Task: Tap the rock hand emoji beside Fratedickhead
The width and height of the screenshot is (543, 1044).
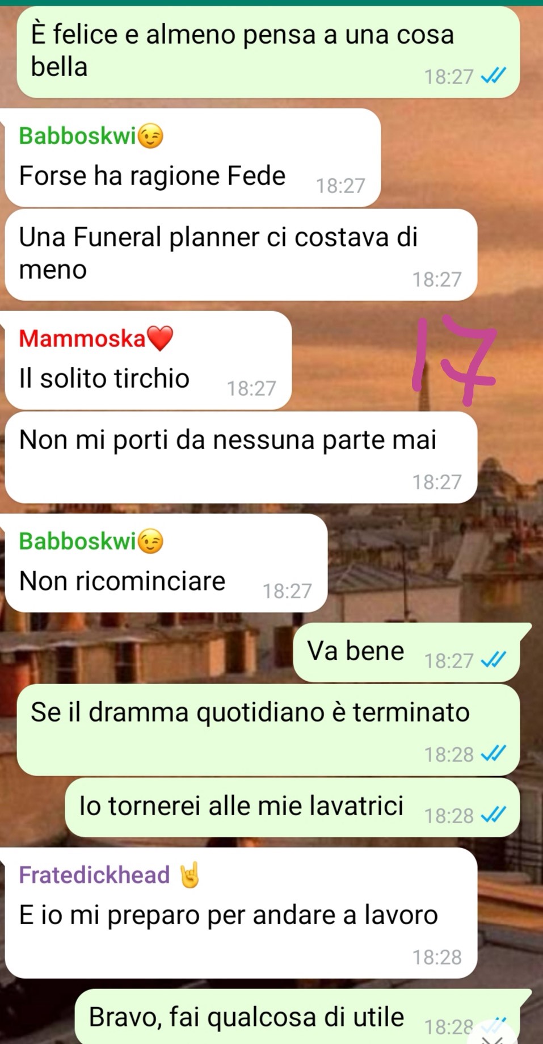Action: (x=190, y=875)
